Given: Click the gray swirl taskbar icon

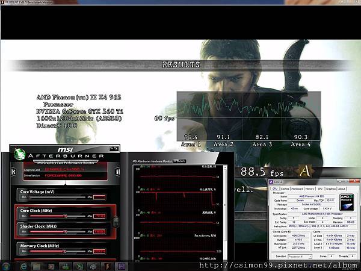Looking at the screenshot, I should click(x=93, y=267).
